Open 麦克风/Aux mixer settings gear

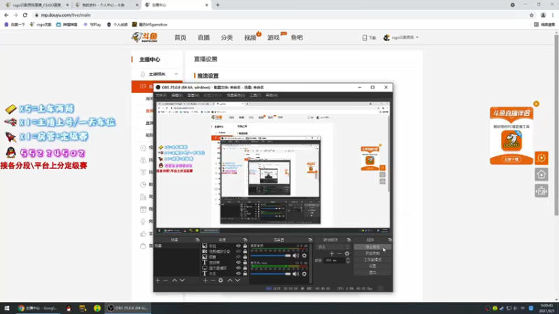pyautogui.click(x=304, y=274)
